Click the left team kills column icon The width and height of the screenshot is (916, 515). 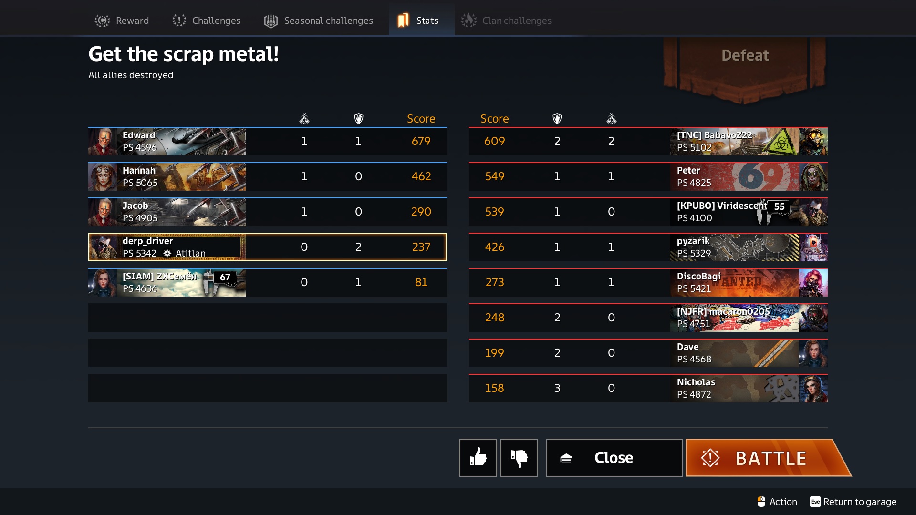click(304, 119)
